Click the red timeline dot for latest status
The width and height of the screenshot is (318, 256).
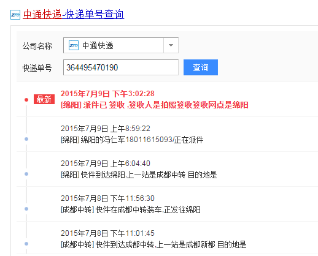pyautogui.click(x=26, y=100)
